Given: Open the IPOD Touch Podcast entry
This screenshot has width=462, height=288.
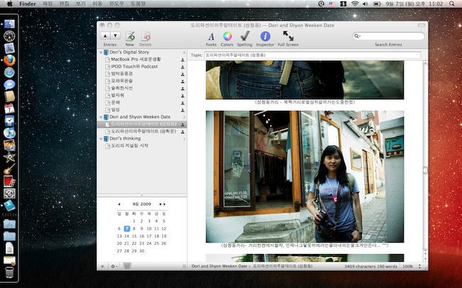Looking at the screenshot, I should pyautogui.click(x=134, y=67).
